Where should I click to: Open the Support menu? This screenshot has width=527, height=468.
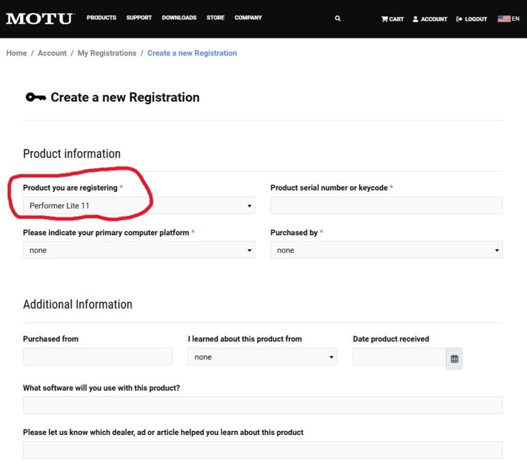coord(139,18)
